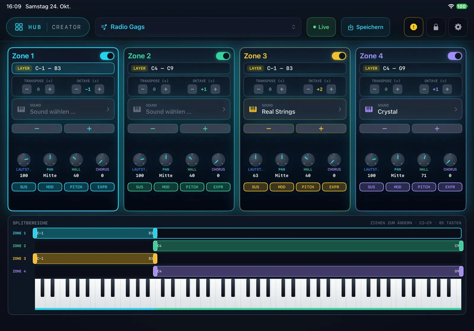This screenshot has width=474, height=331.
Task: Toggle PITCH in Zone 3
Action: point(308,187)
